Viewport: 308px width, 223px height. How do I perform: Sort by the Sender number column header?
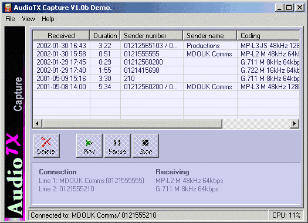151,36
